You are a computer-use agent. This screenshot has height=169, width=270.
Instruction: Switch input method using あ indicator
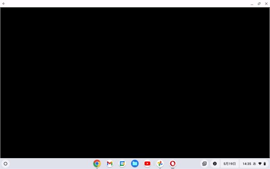point(255,164)
